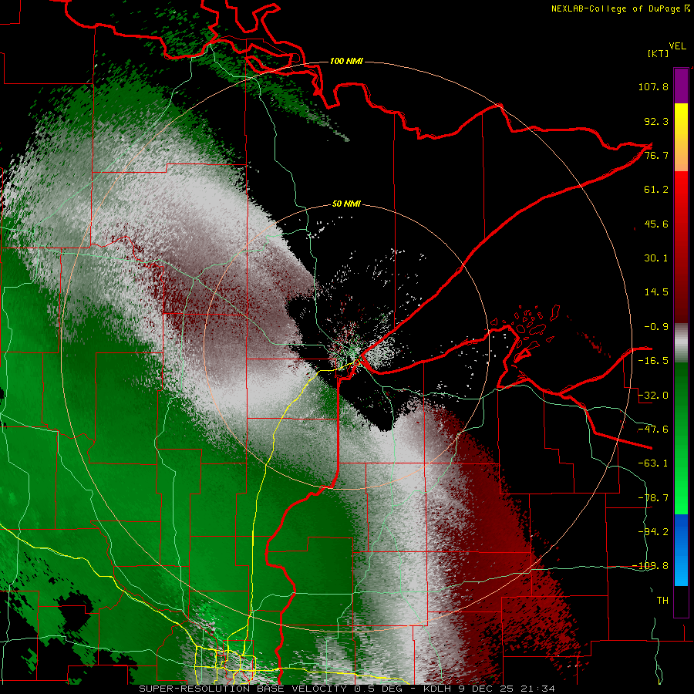The image size is (694, 694).
Task: Click the VEL legend title
Action: pyautogui.click(x=677, y=46)
